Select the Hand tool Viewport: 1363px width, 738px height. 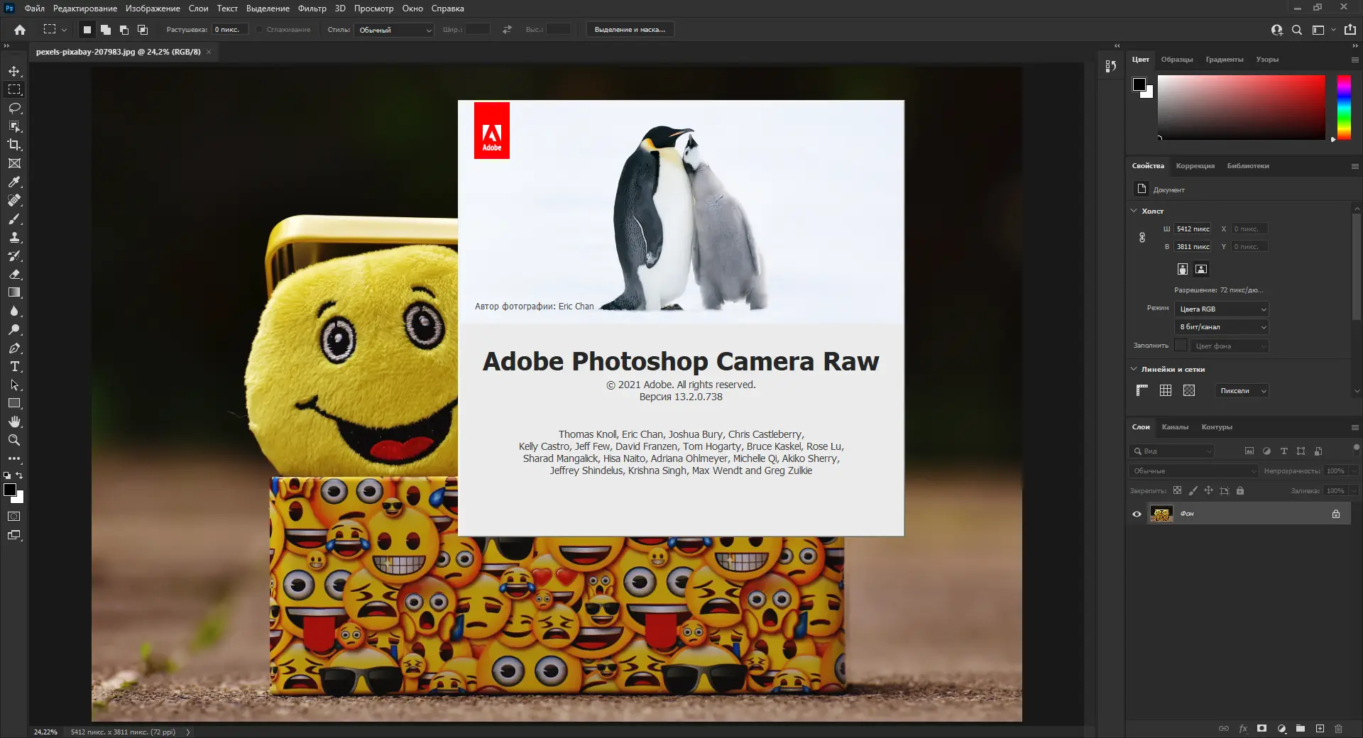(14, 422)
